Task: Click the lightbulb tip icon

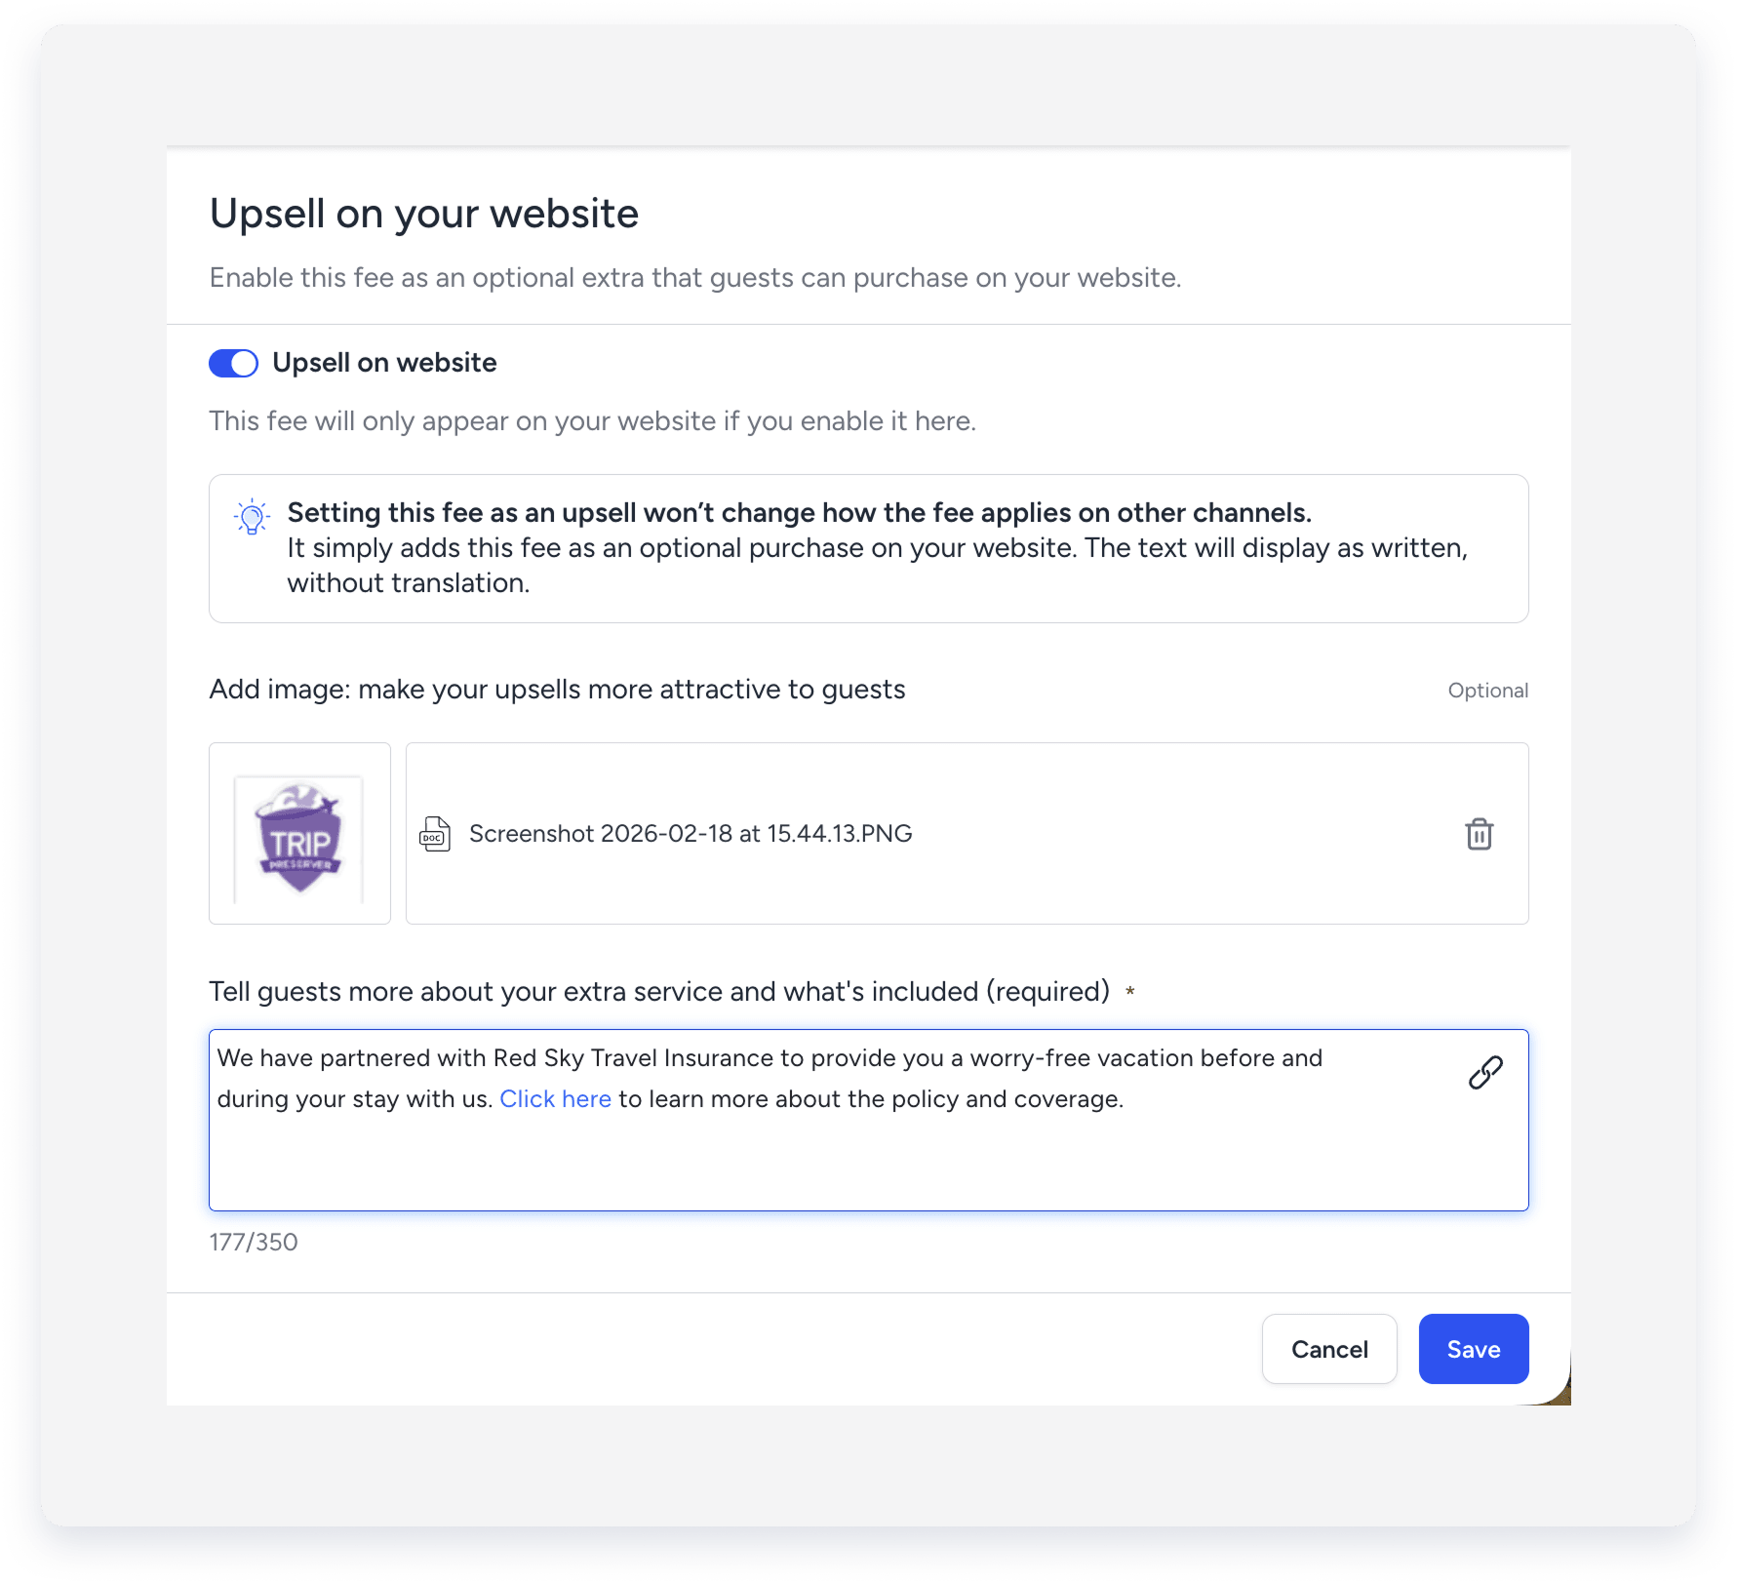Action: [252, 517]
